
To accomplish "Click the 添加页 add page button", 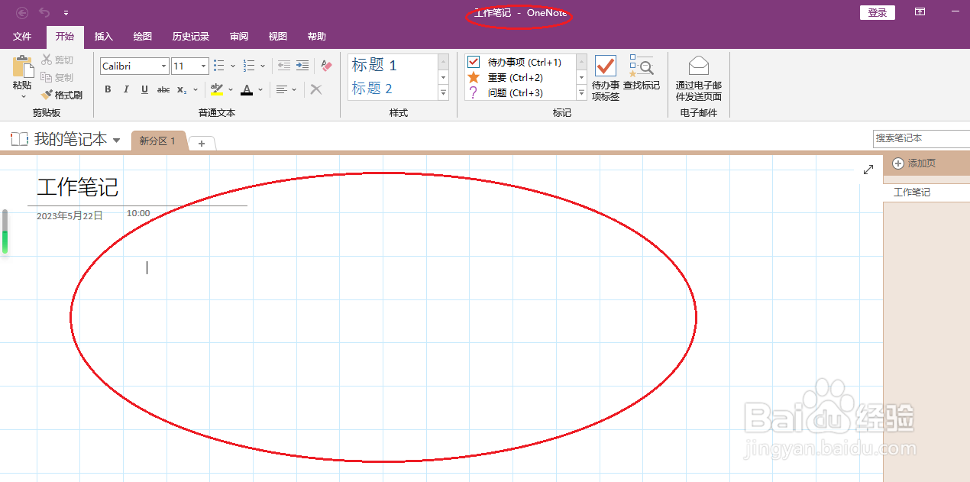I will tap(914, 163).
